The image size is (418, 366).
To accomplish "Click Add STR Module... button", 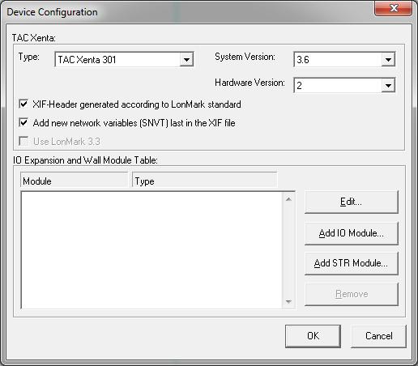I will click(352, 263).
